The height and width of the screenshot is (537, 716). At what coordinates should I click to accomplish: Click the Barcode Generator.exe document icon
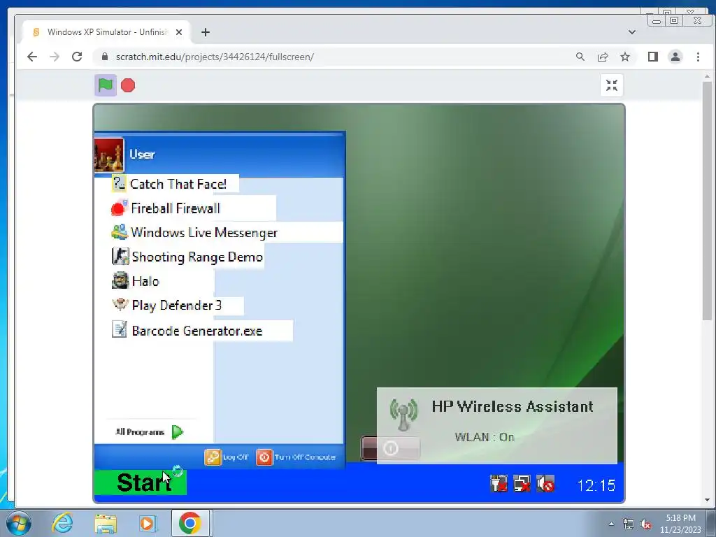click(x=120, y=330)
